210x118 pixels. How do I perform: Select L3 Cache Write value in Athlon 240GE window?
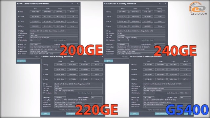click(x=135, y=26)
